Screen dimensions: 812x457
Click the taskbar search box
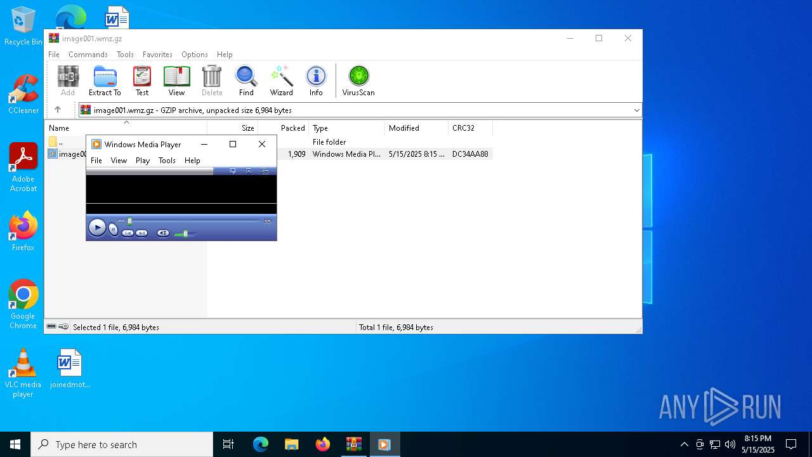(122, 444)
